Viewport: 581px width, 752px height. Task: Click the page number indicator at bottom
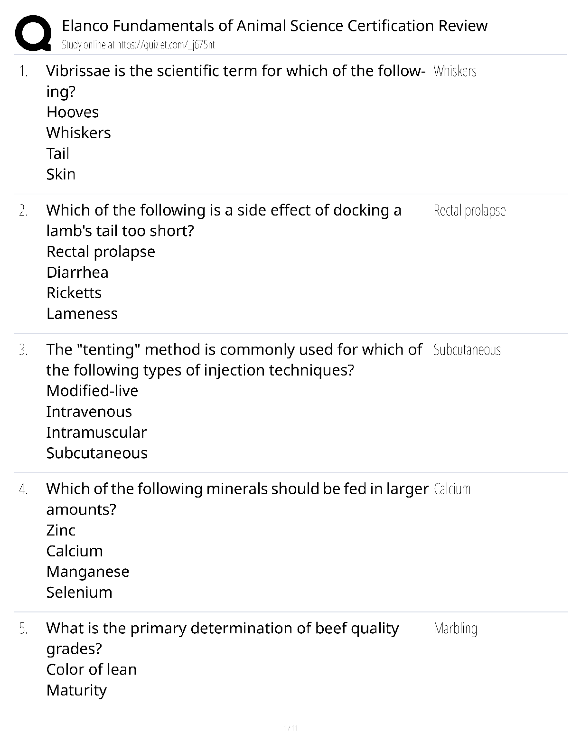(x=290, y=728)
